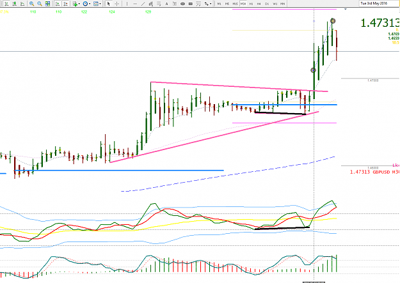
Task: Select the lower circled trade marker on breakout candle
Action: 313,70
